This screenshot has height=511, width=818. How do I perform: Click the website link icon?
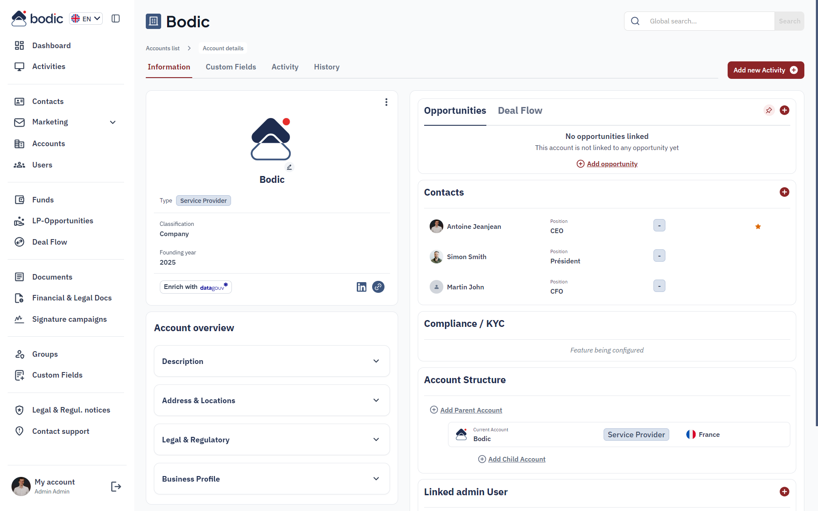click(378, 287)
